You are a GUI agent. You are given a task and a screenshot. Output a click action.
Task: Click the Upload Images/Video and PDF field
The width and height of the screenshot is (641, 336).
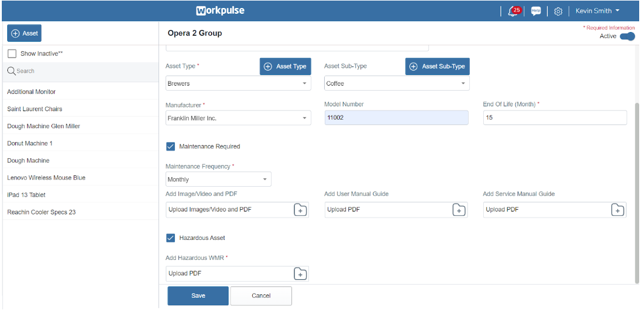coord(237,210)
